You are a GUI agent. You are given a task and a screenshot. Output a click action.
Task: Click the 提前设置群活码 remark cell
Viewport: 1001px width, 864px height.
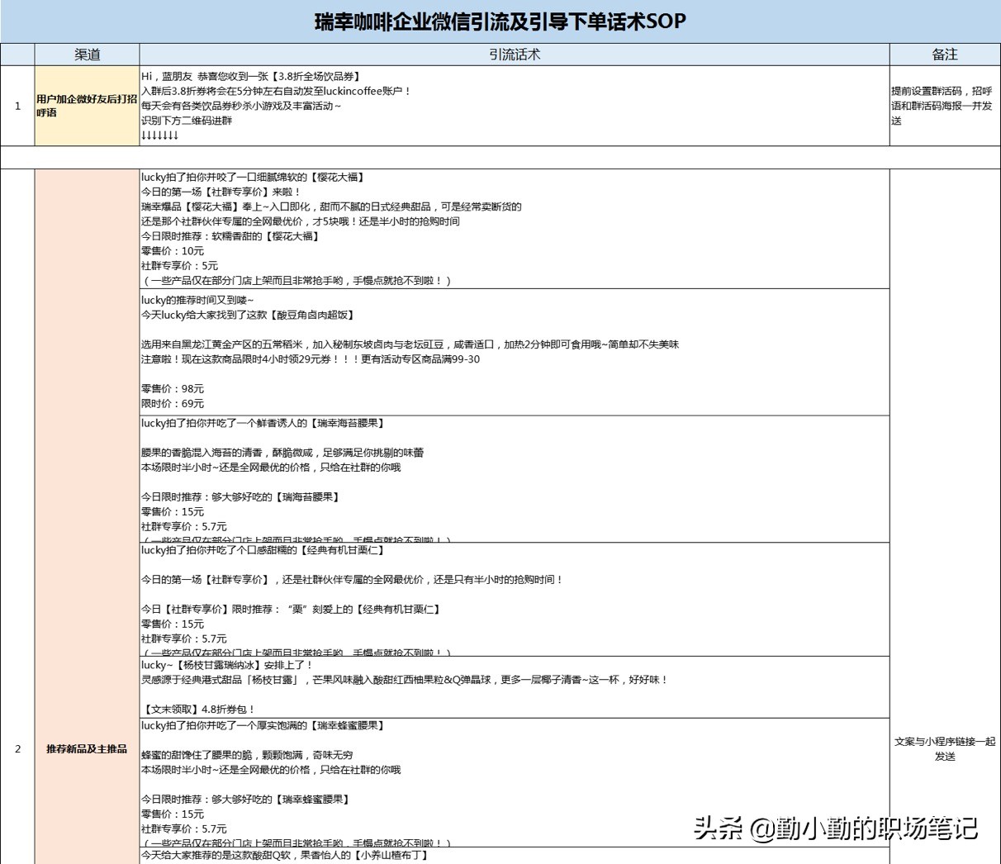tap(944, 106)
